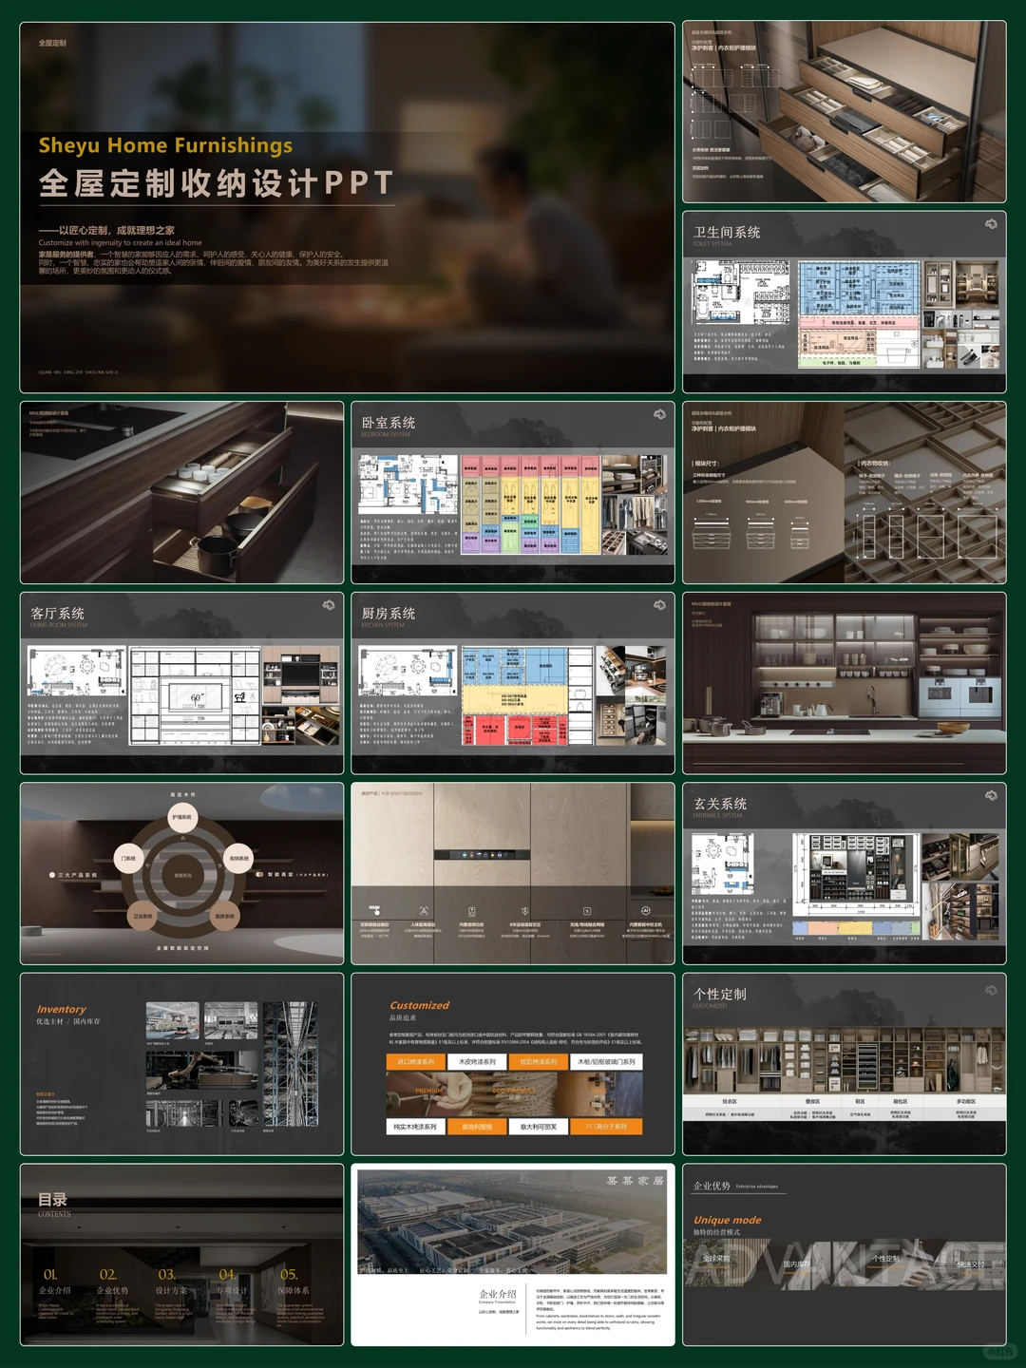This screenshot has width=1026, height=1368.
Task: Click the 进口烤漆系列 orange label
Action: (416, 1061)
